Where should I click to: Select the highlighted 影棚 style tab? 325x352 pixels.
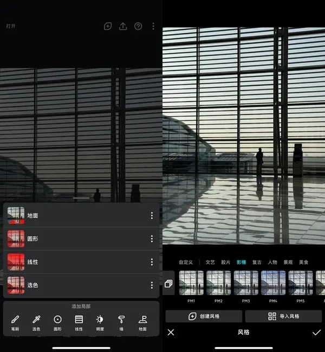pos(242,262)
